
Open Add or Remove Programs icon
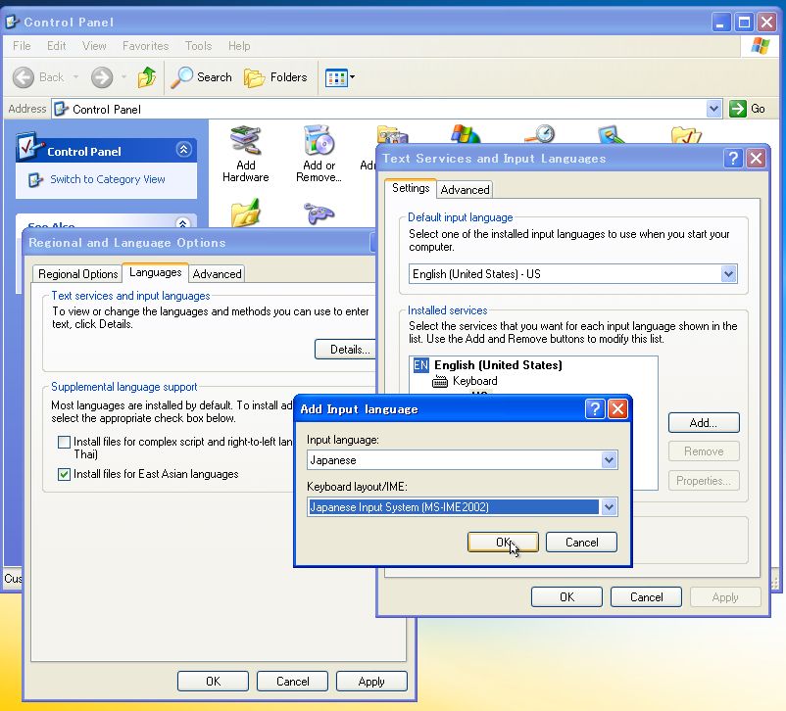tap(319, 155)
